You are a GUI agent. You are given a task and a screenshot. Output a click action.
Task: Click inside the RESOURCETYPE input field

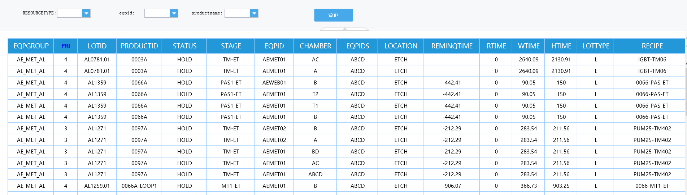click(70, 13)
